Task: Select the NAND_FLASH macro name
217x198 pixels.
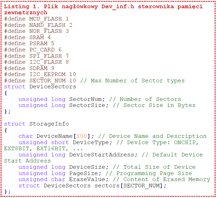Action: pyautogui.click(x=47, y=25)
